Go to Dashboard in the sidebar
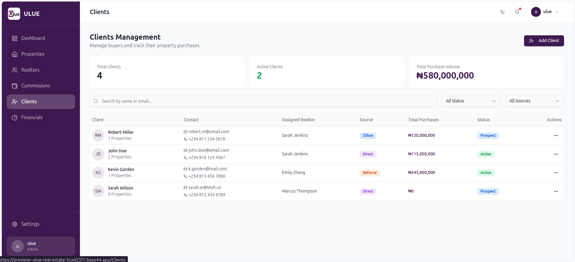 (33, 38)
